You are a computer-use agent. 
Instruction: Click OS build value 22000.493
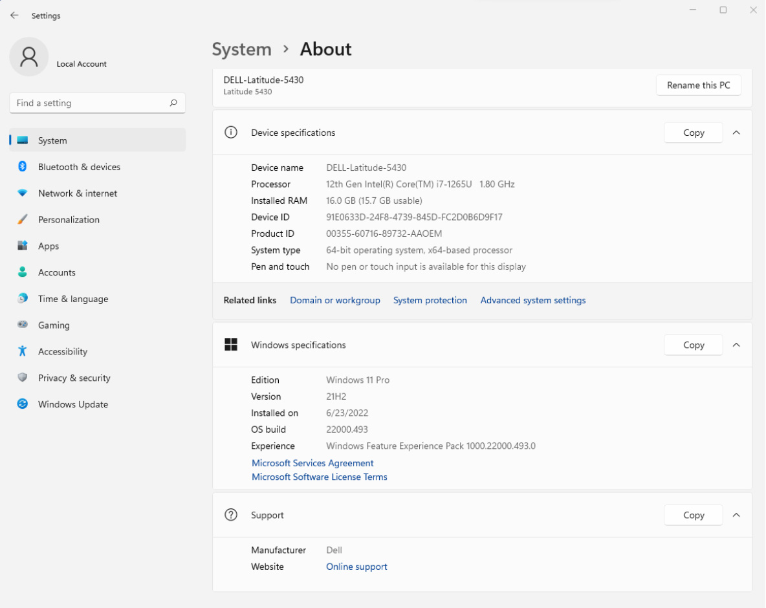[x=347, y=429]
